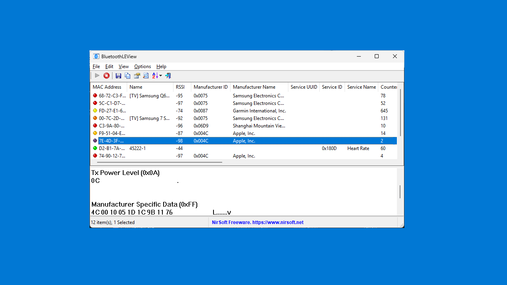The height and width of the screenshot is (285, 507).
Task: Click the counter value 645
Action: (x=384, y=111)
